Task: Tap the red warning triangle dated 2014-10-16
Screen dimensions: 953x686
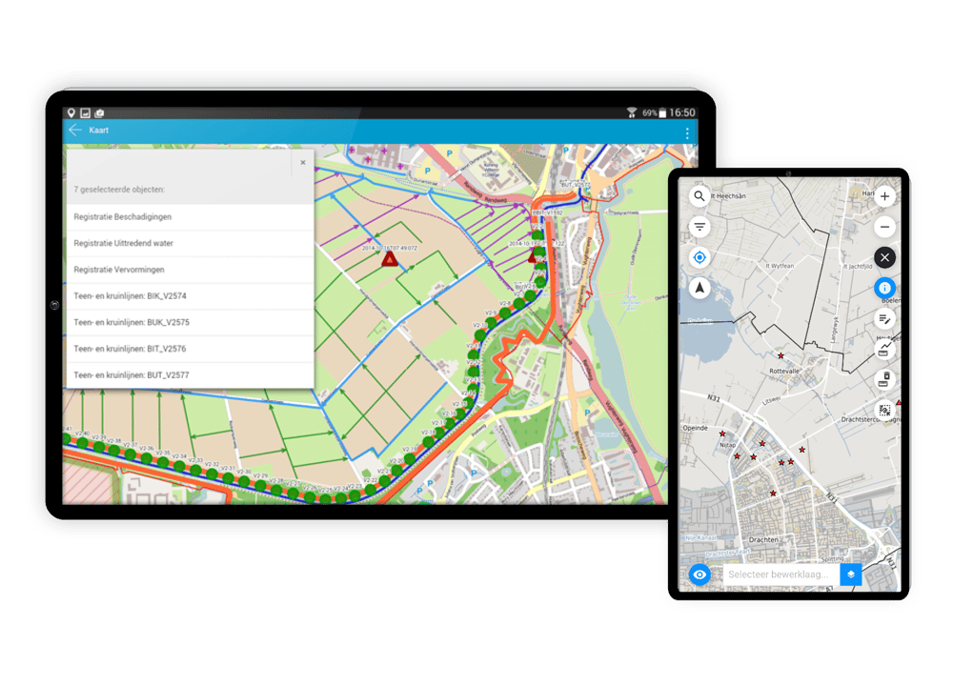Action: tap(389, 259)
